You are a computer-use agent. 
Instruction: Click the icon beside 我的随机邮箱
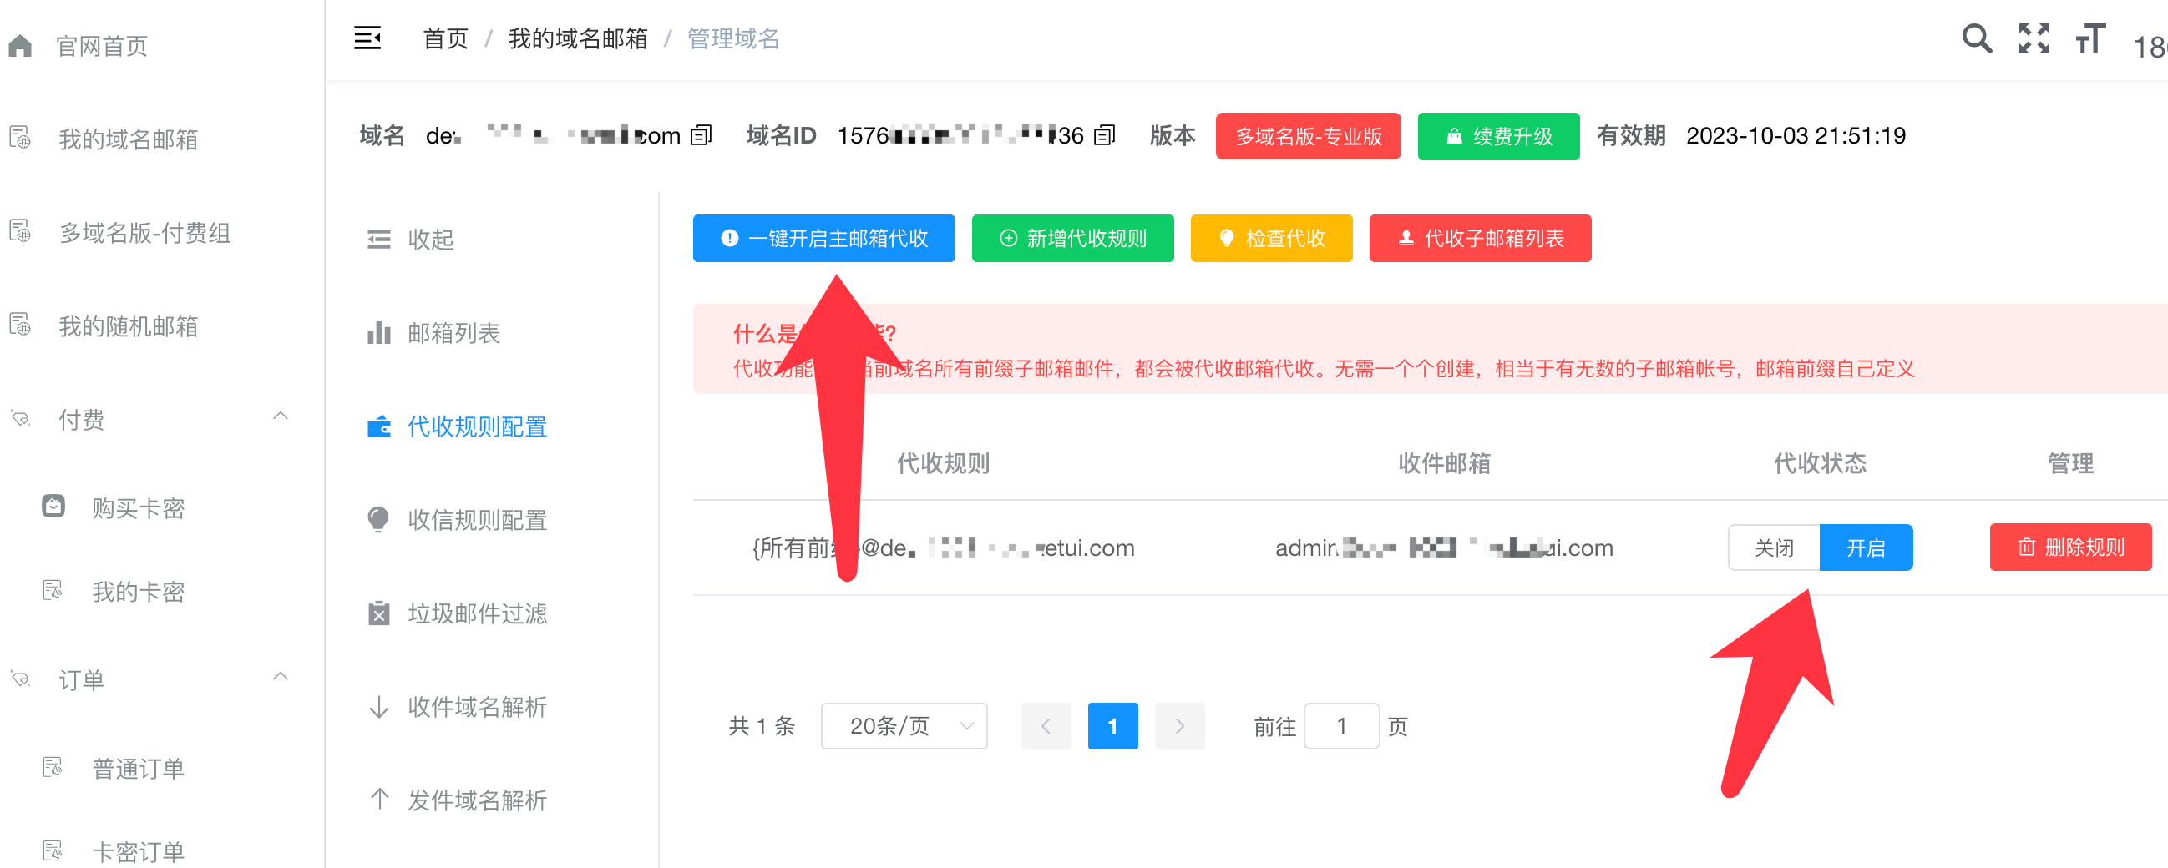pos(20,324)
